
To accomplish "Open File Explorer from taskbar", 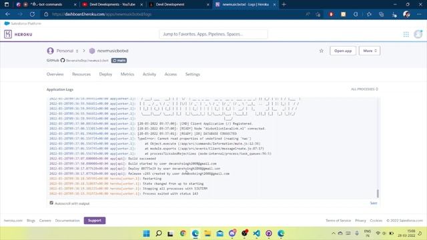I will click(x=207, y=233).
